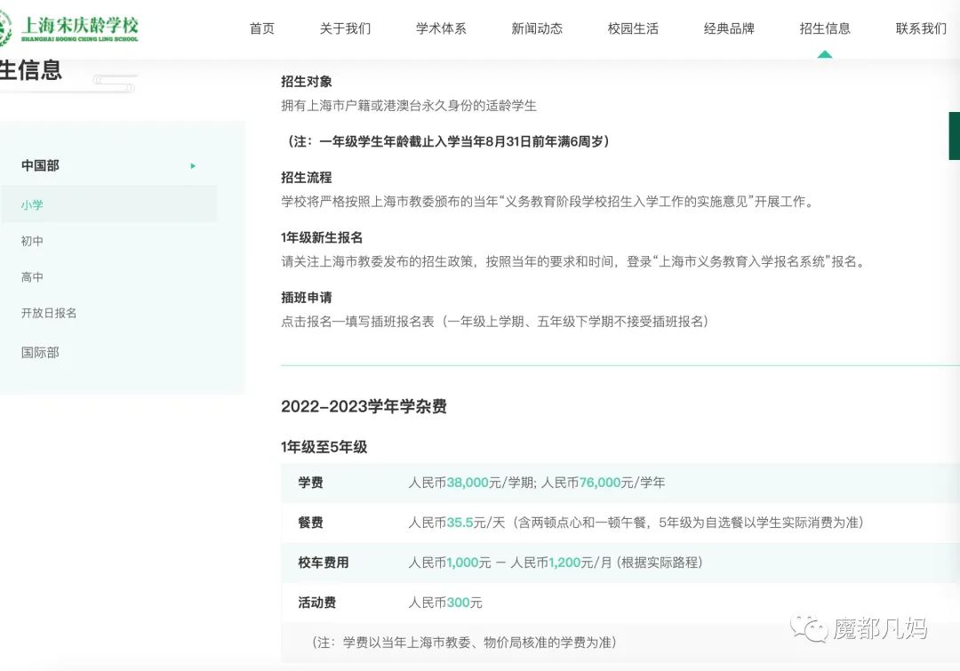Open the 校园生活 section
The width and height of the screenshot is (960, 671).
point(633,28)
